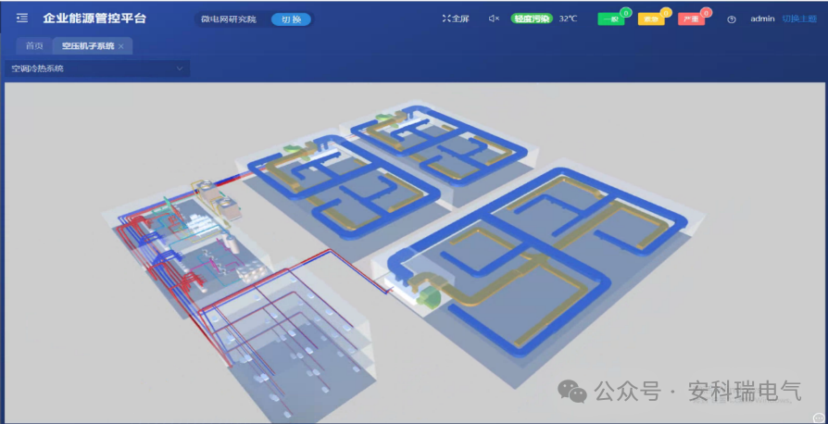
Task: Expand the 空调冷热系统 dropdown
Action: pyautogui.click(x=97, y=69)
